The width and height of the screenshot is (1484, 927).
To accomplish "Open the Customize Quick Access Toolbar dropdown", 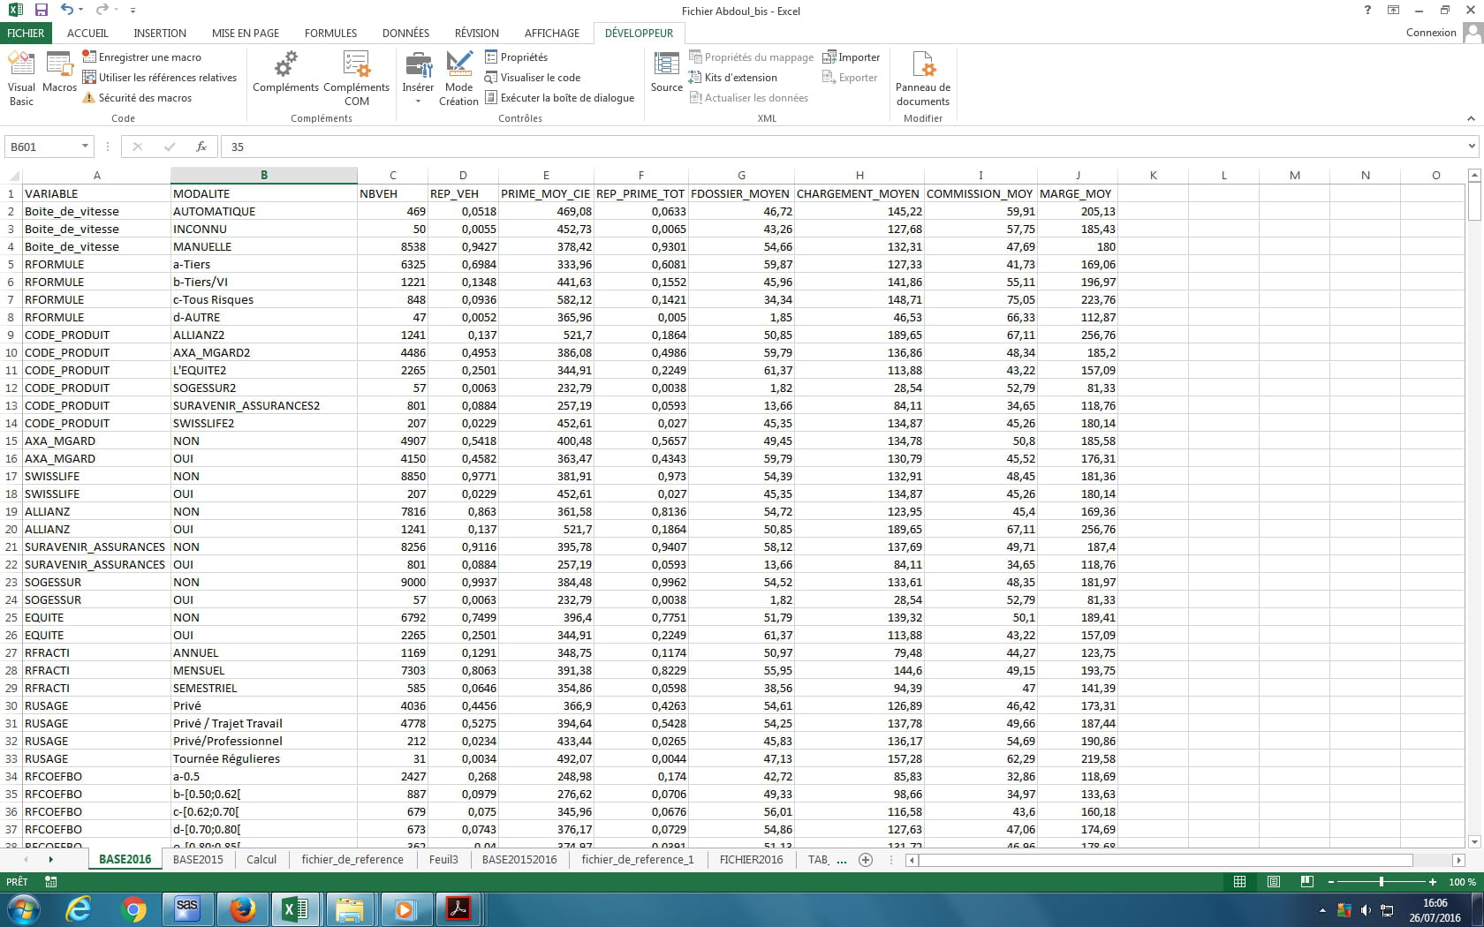I will [132, 11].
